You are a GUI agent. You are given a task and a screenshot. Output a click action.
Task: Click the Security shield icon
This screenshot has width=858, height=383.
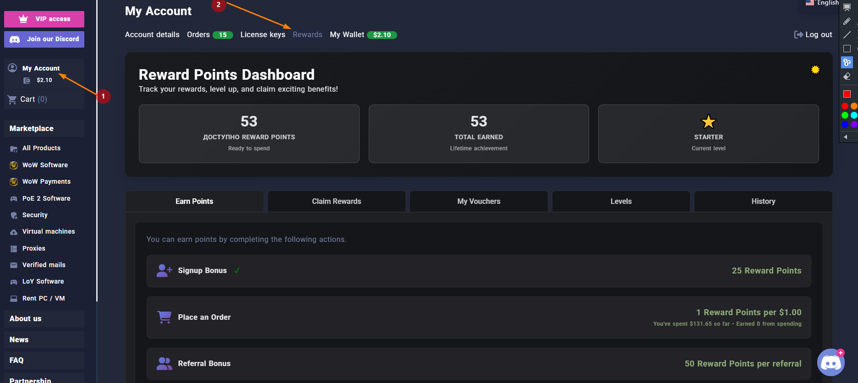pos(14,215)
